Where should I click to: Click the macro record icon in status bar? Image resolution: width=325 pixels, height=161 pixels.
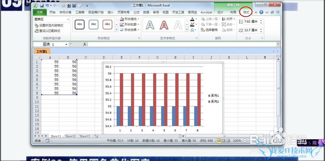coord(47,141)
